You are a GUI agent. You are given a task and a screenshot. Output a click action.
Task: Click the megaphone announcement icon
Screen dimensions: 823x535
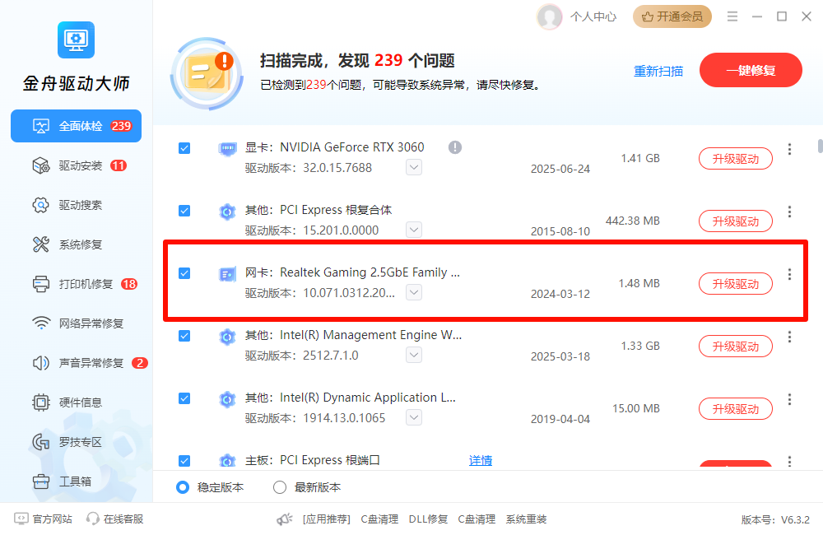[285, 519]
